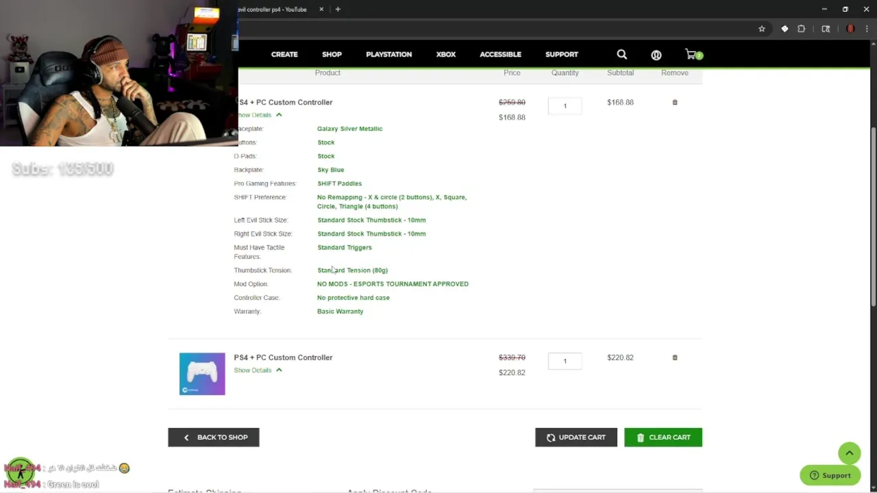Click the Sky Blue backplate value
This screenshot has width=877, height=493.
(330, 170)
